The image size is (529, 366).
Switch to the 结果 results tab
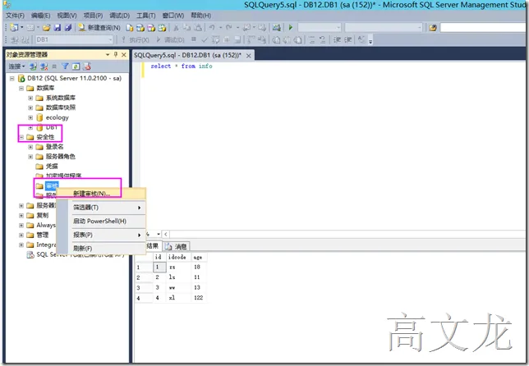pyautogui.click(x=152, y=246)
